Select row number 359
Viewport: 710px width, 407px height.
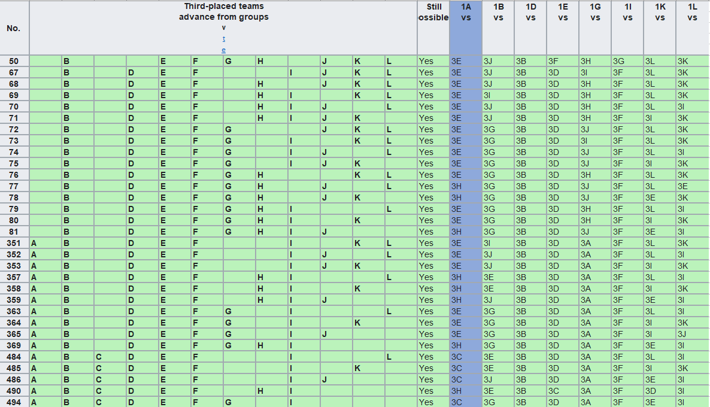coord(14,300)
